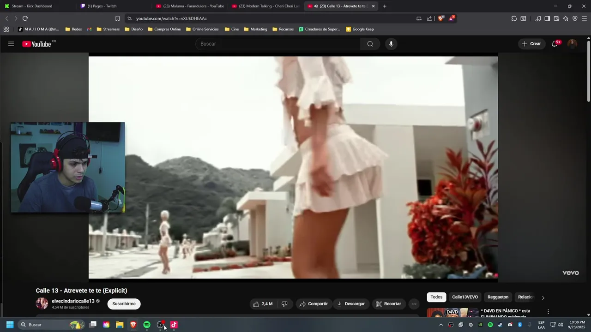
Task: Open the Steam tray icon
Action: [x=500, y=325]
